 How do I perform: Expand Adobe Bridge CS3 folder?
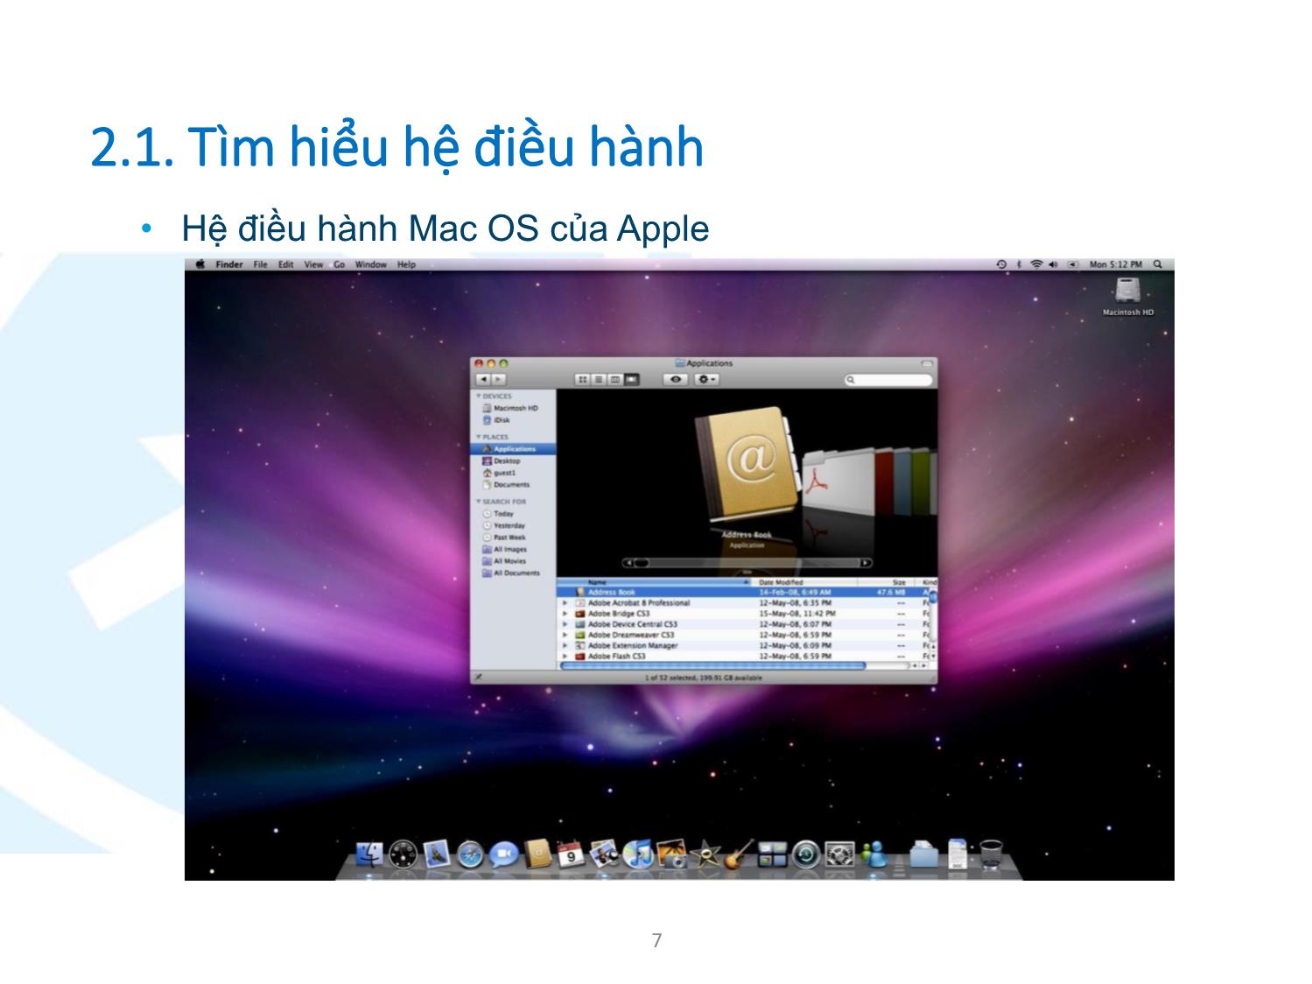click(565, 614)
